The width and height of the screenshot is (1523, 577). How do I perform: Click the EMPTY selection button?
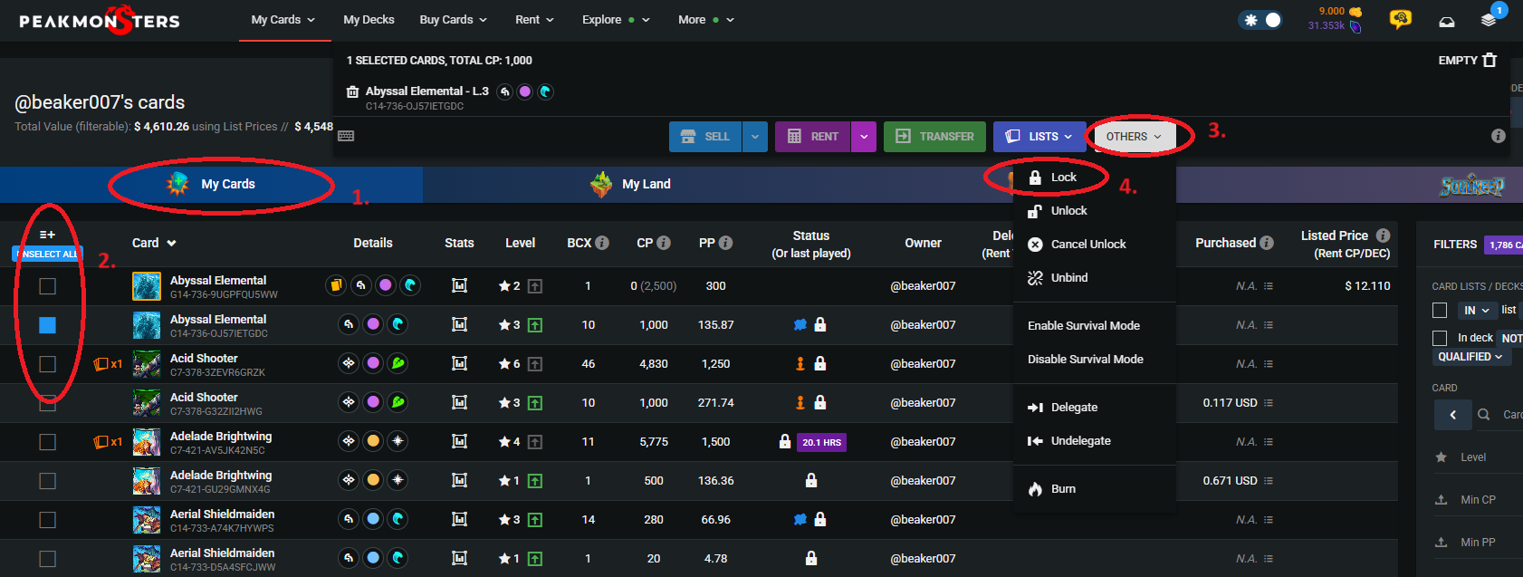(1467, 60)
